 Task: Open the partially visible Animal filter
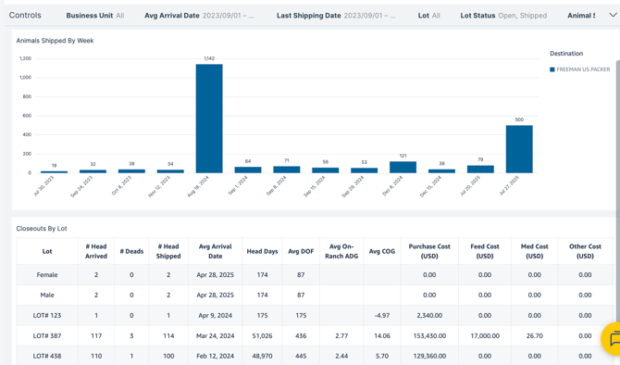[x=581, y=16]
